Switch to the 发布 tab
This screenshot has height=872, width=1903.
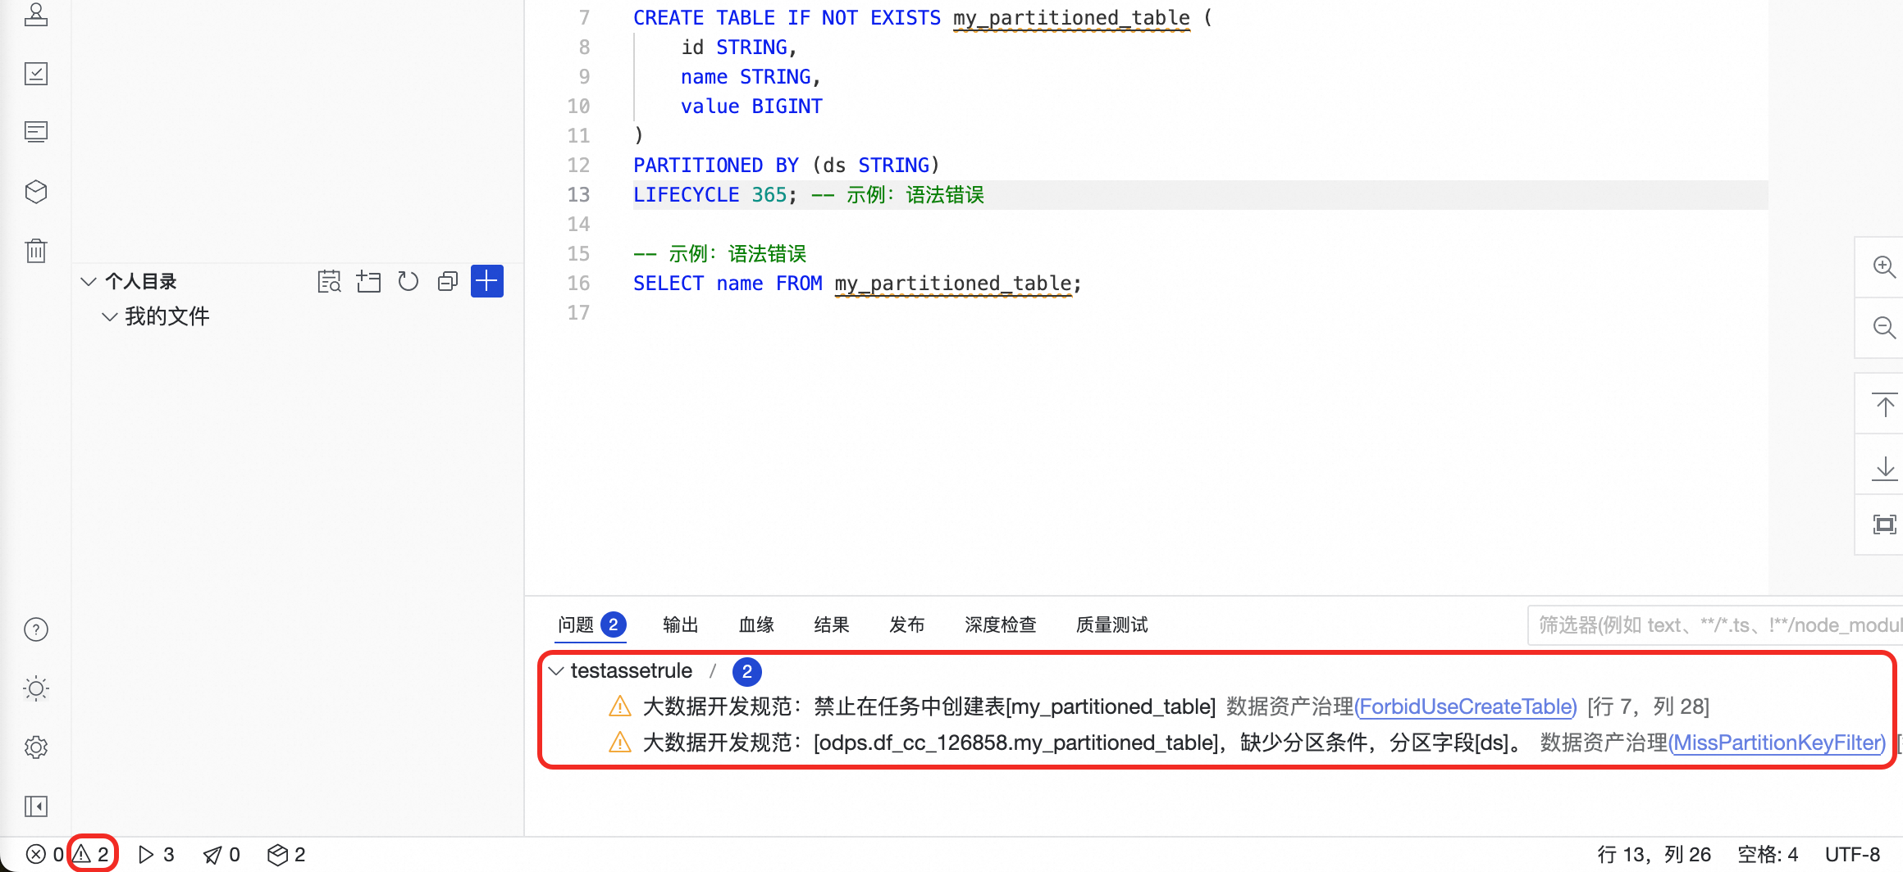coord(907,624)
